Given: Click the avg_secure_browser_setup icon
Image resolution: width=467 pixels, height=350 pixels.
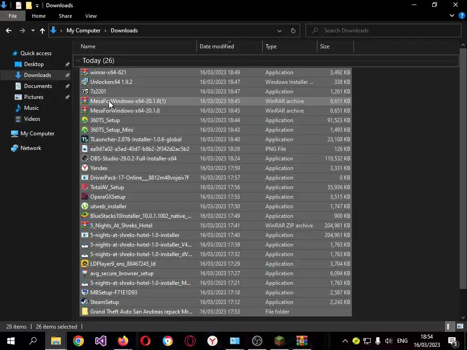Looking at the screenshot, I should pyautogui.click(x=85, y=273).
